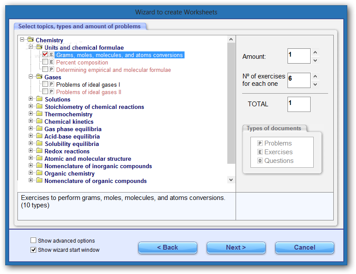
Task: Click the Next button
Action: [x=236, y=247]
